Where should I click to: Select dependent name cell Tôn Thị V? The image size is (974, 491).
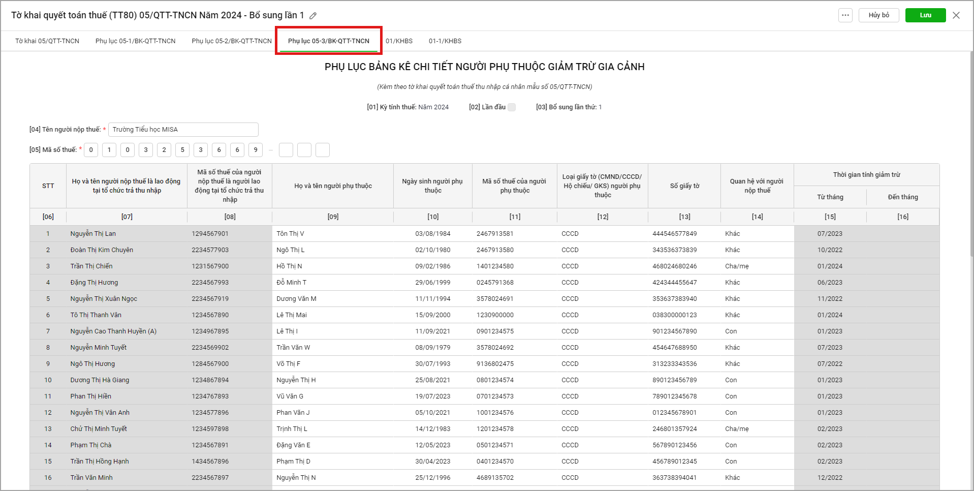[332, 234]
